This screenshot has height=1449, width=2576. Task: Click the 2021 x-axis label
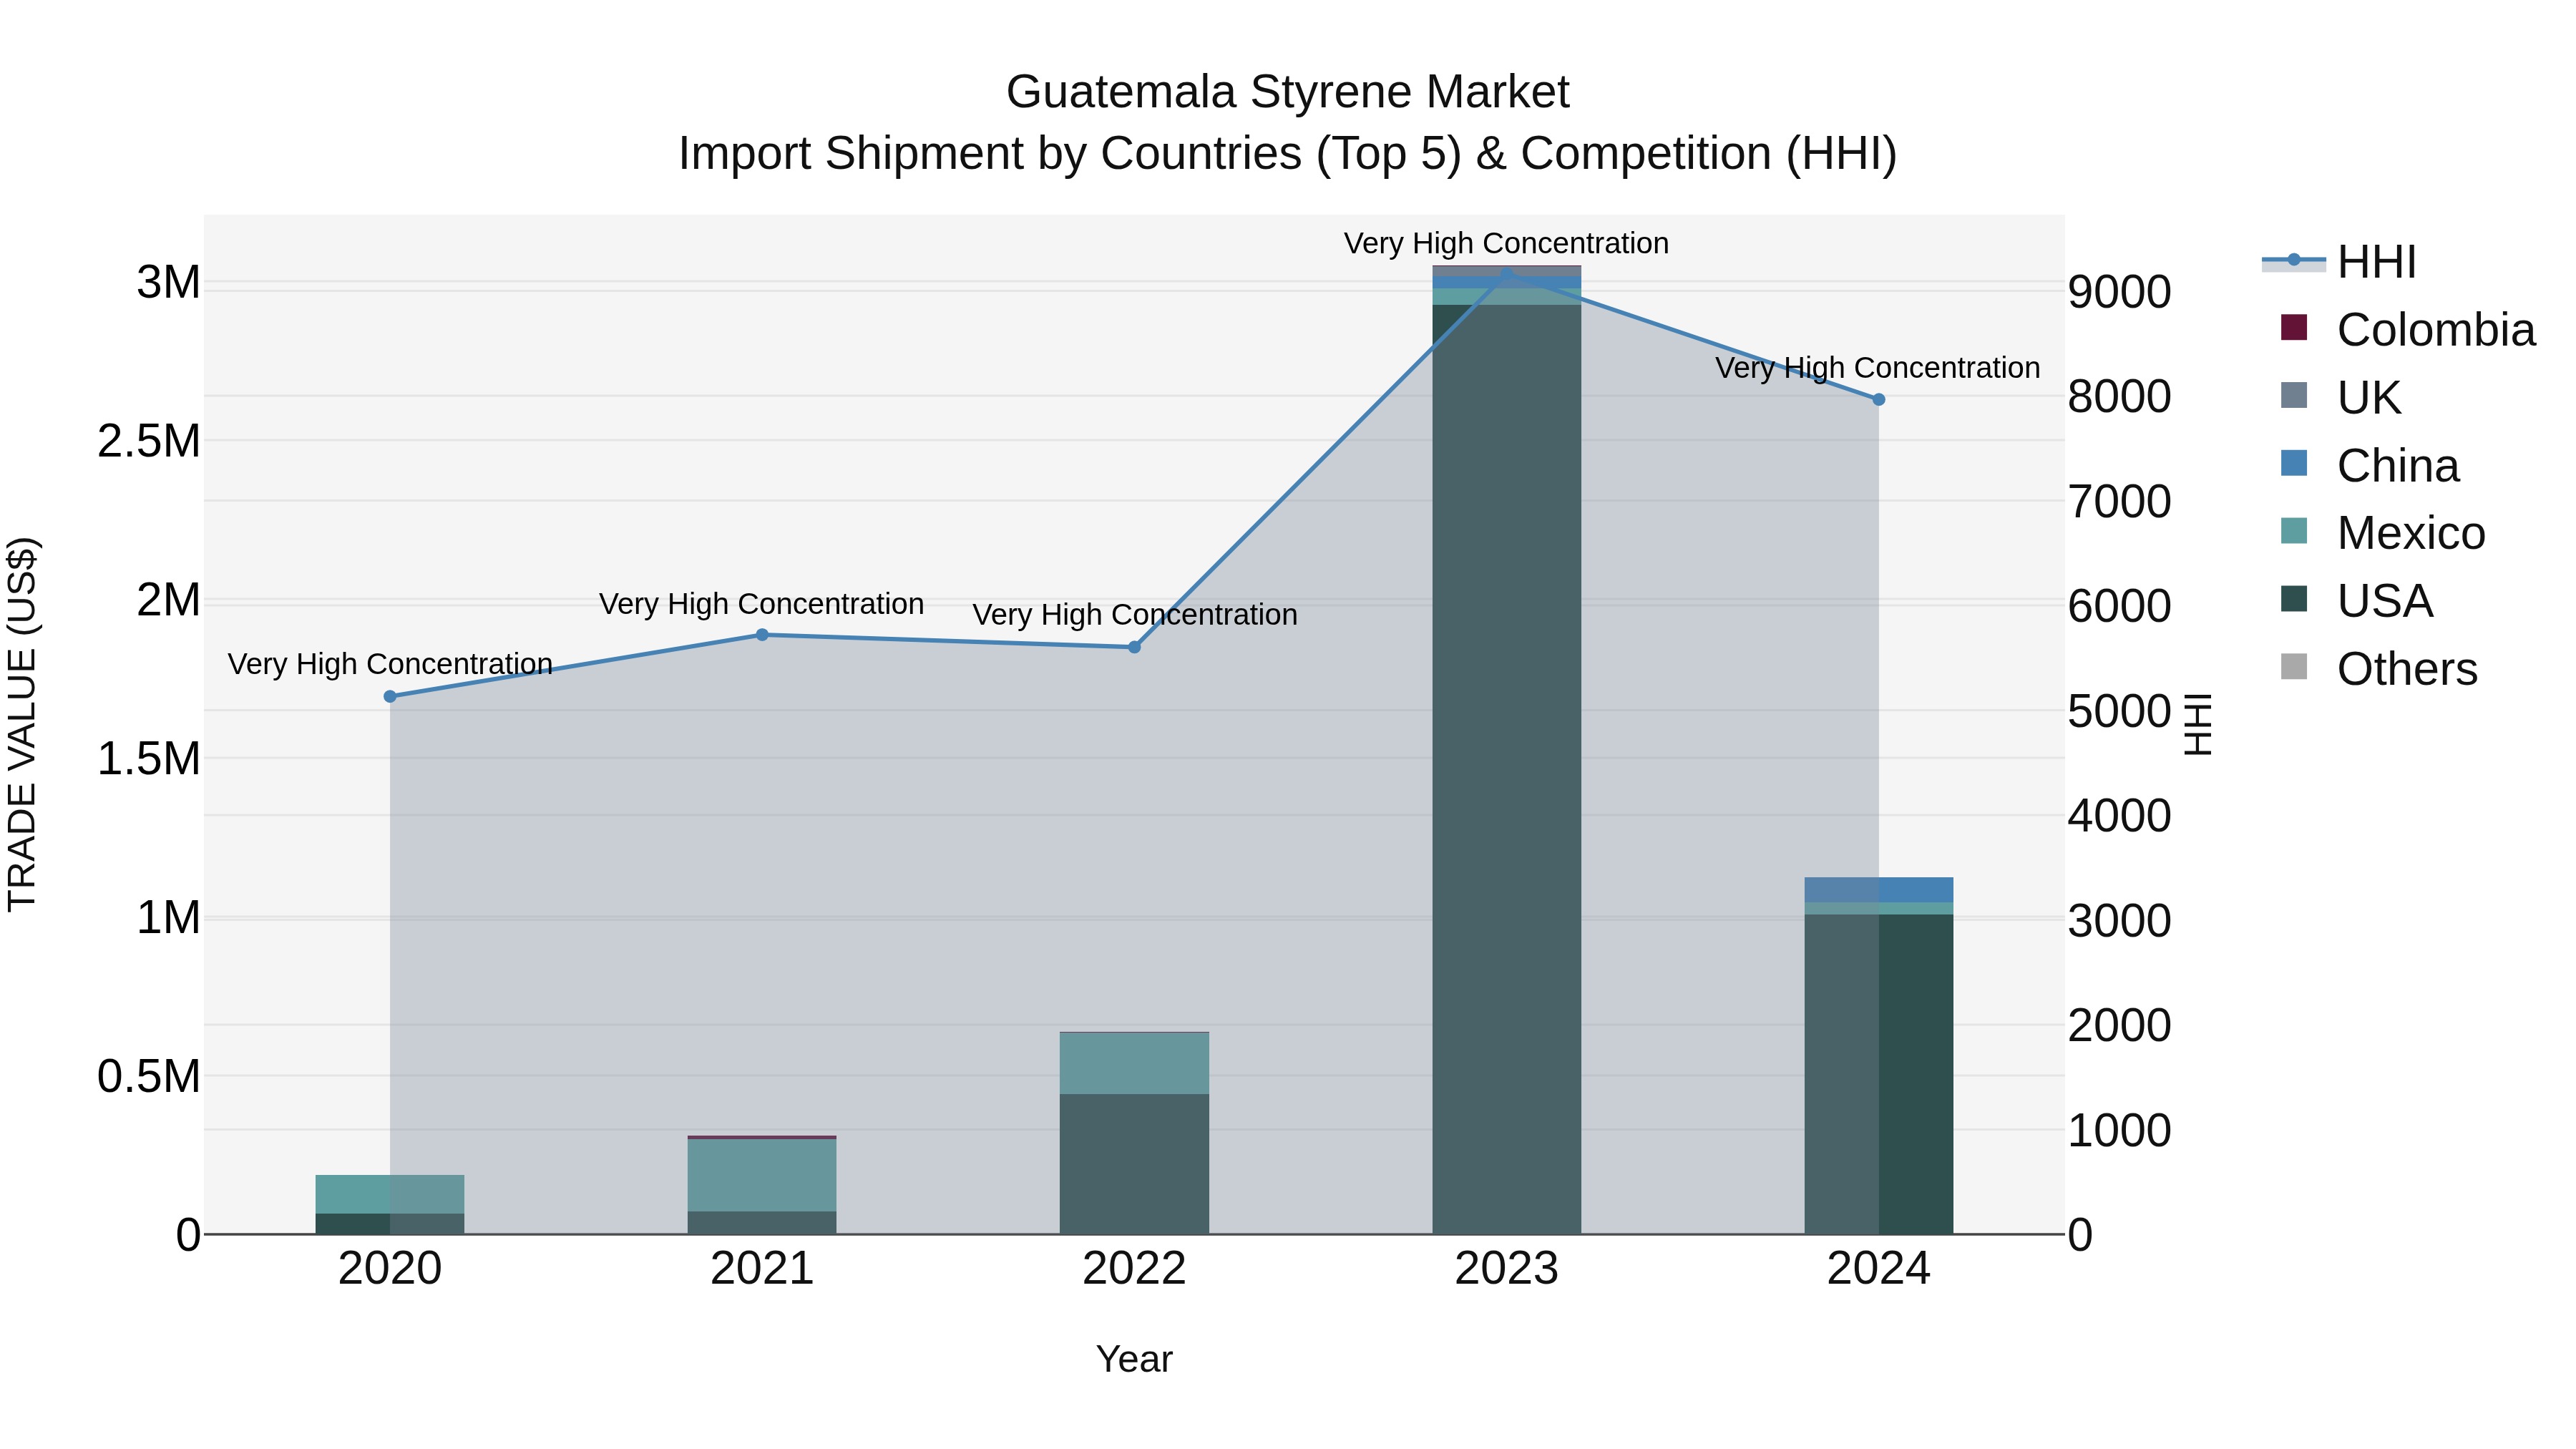(762, 1269)
